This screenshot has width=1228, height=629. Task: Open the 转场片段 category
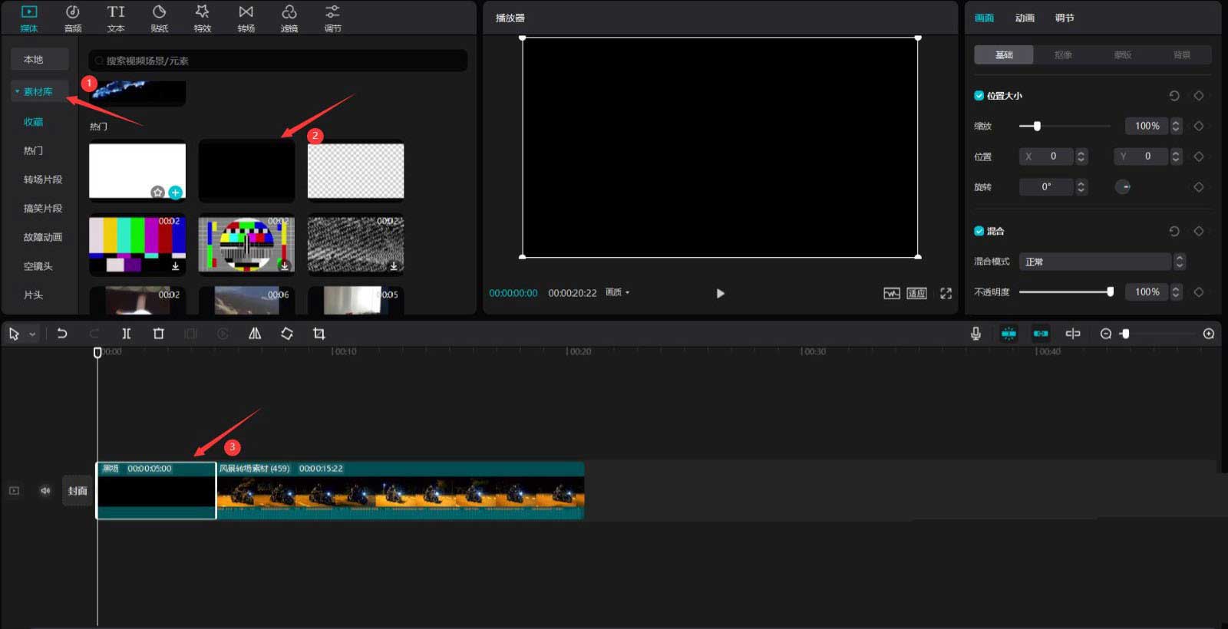click(43, 179)
